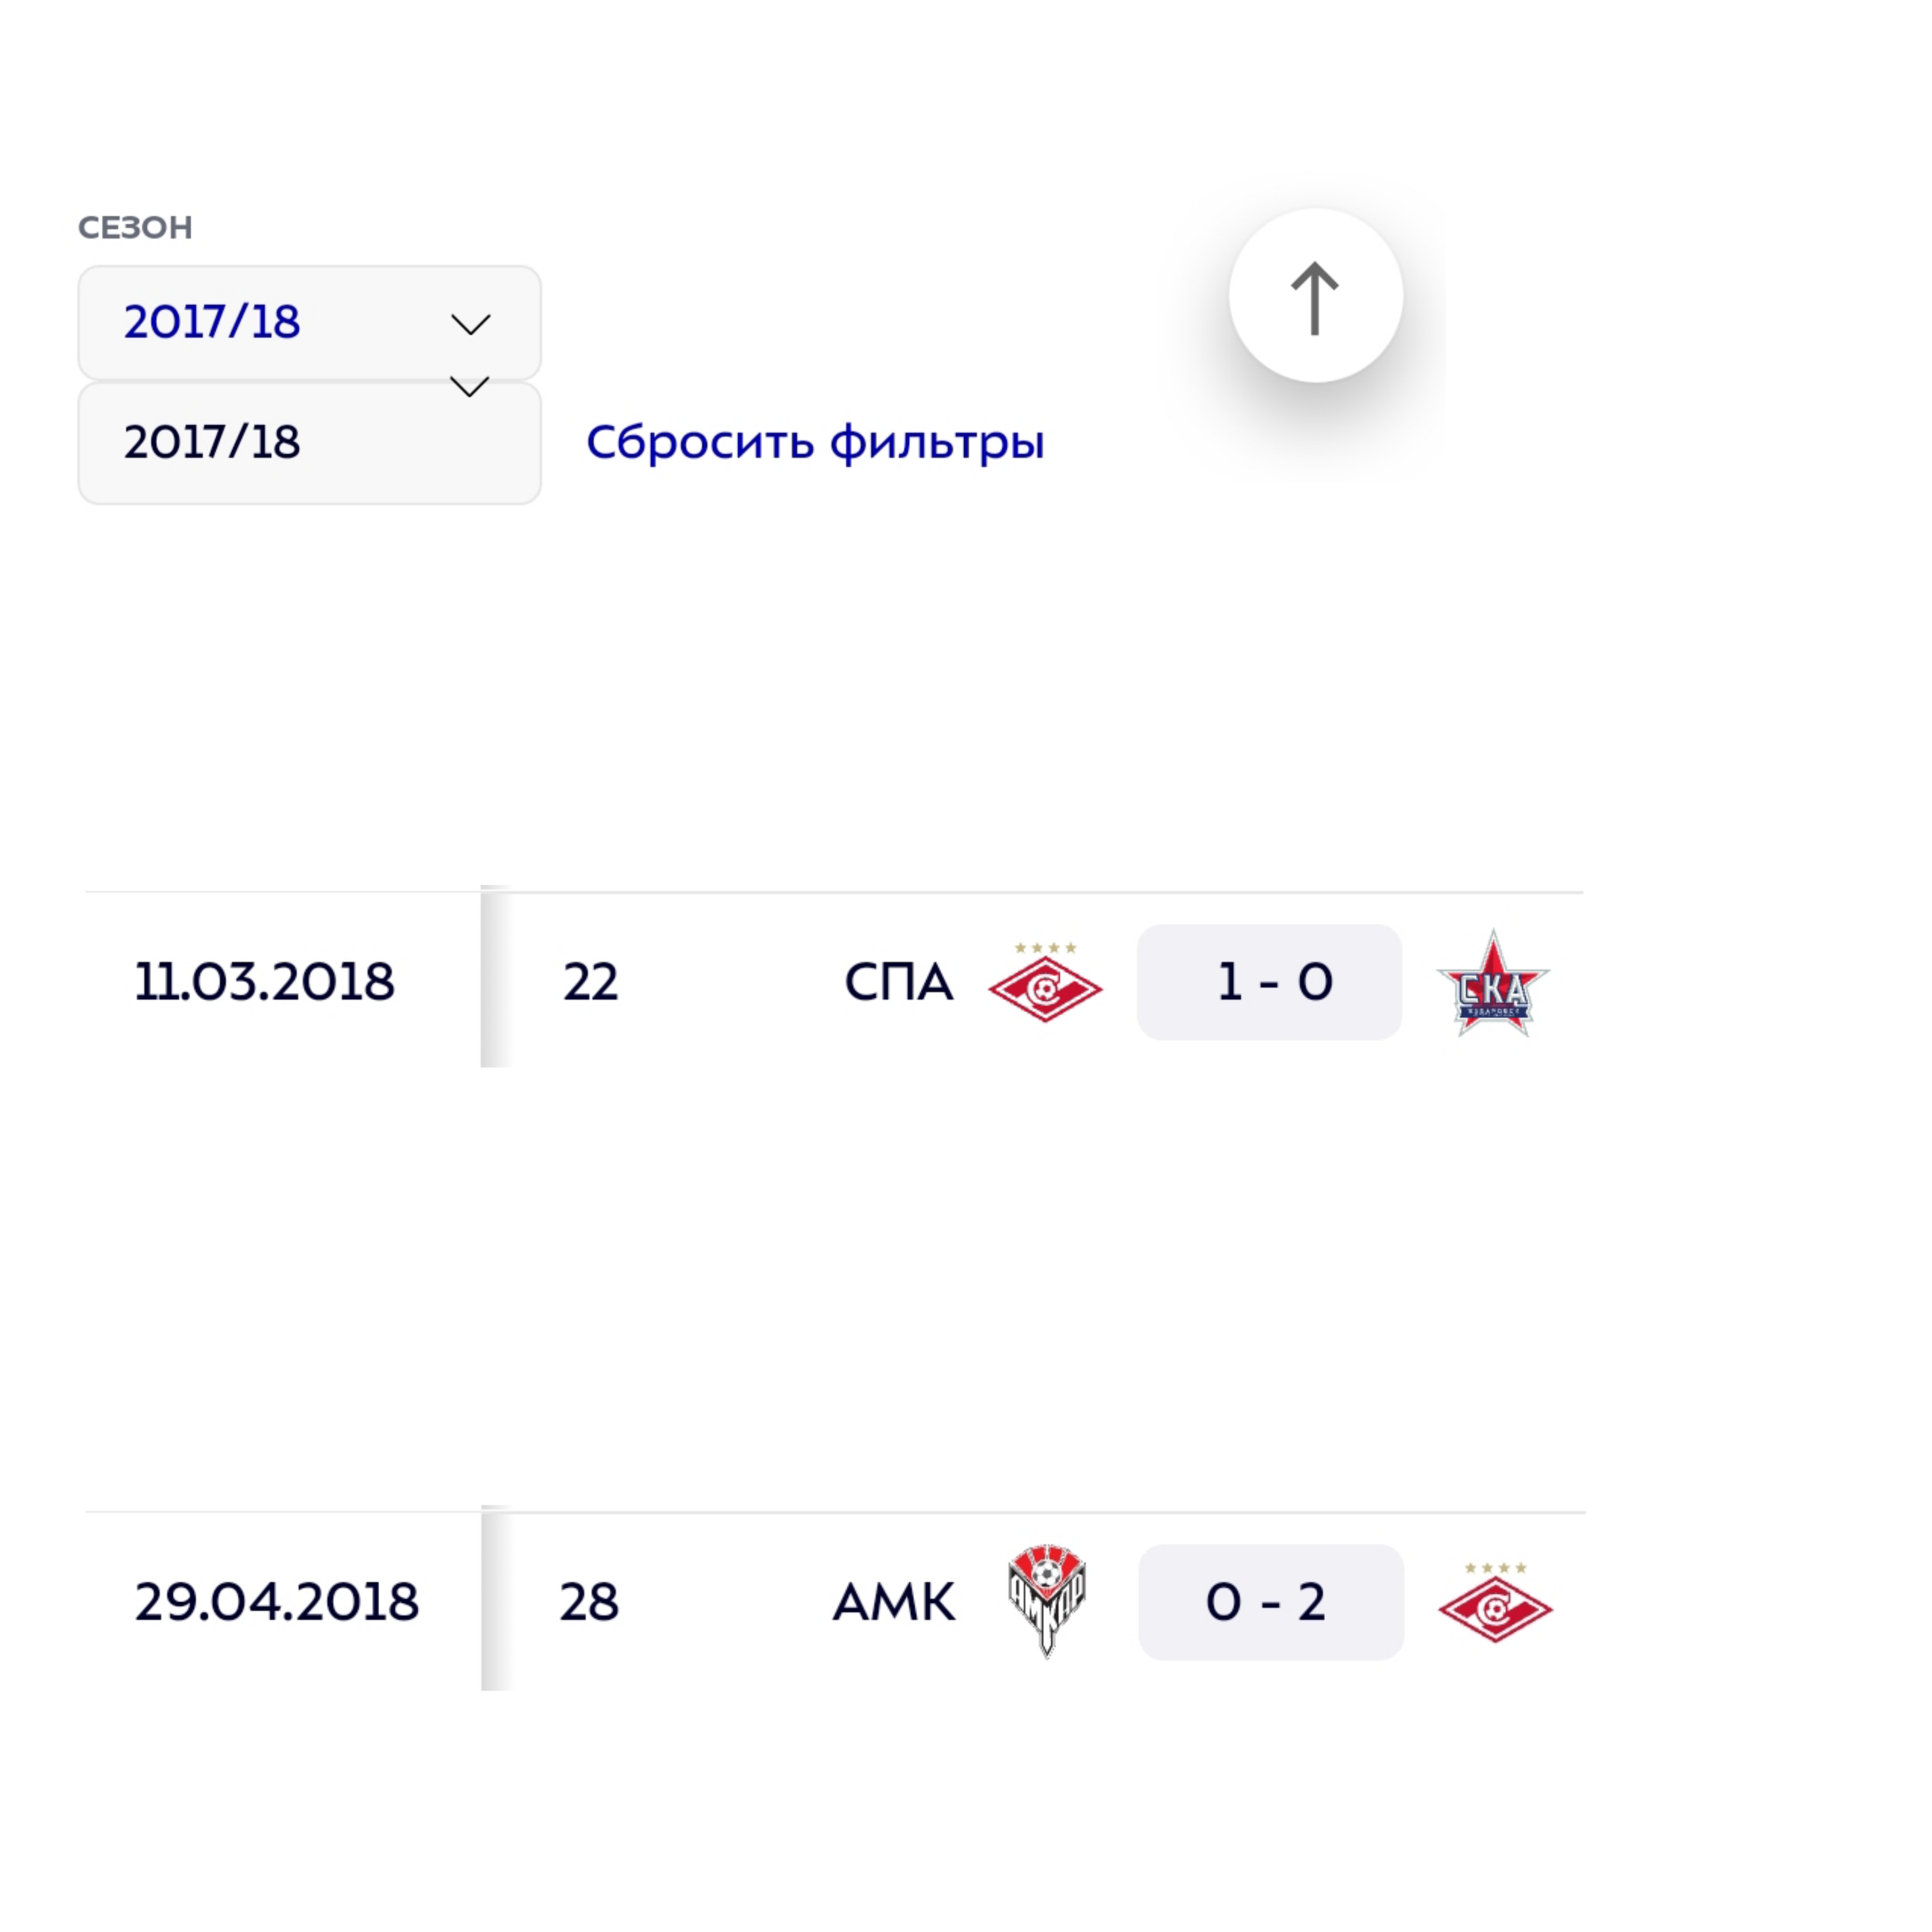Click the date 11.03.2018
The height and width of the screenshot is (1932, 1932).
(264, 982)
